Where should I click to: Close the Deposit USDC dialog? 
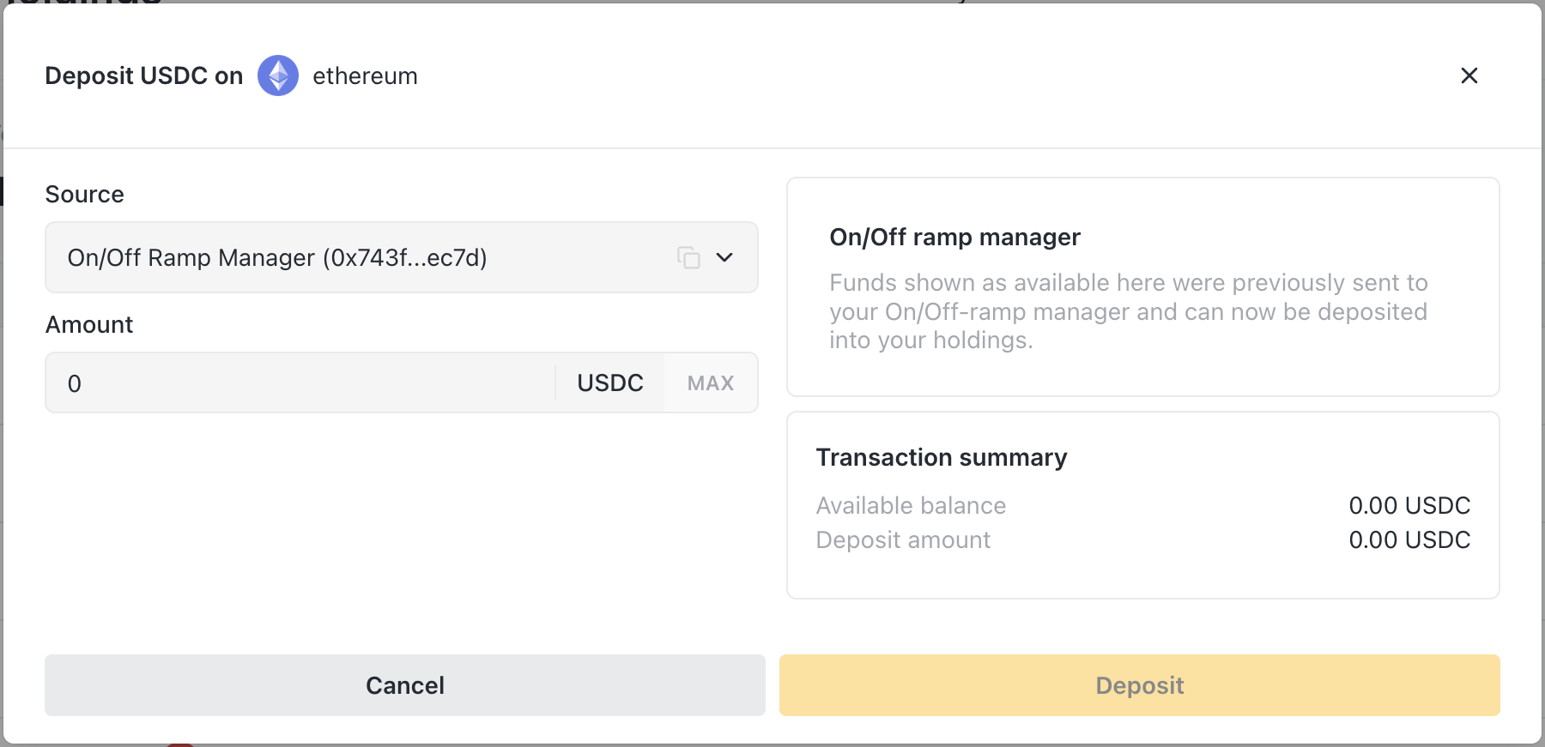[x=1469, y=75]
